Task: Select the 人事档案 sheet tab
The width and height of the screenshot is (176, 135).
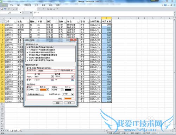Action: pos(13,130)
